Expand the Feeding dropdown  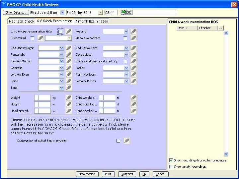126,31
